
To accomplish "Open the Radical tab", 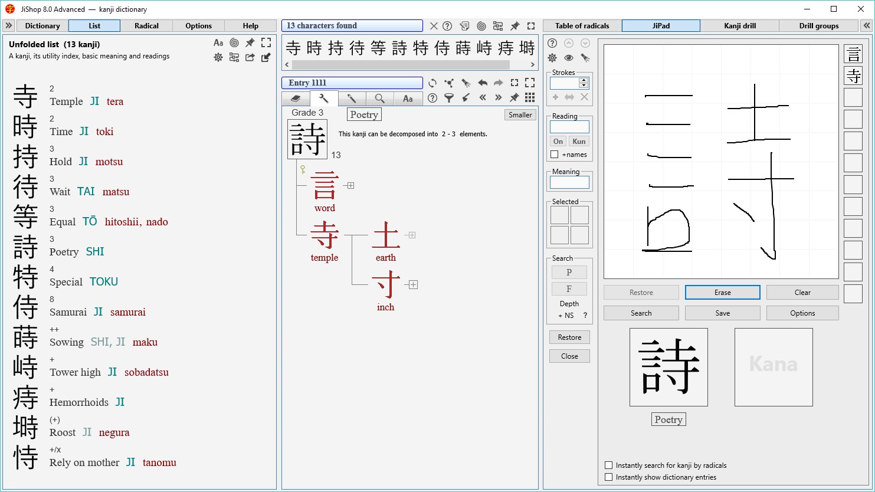I will point(146,26).
